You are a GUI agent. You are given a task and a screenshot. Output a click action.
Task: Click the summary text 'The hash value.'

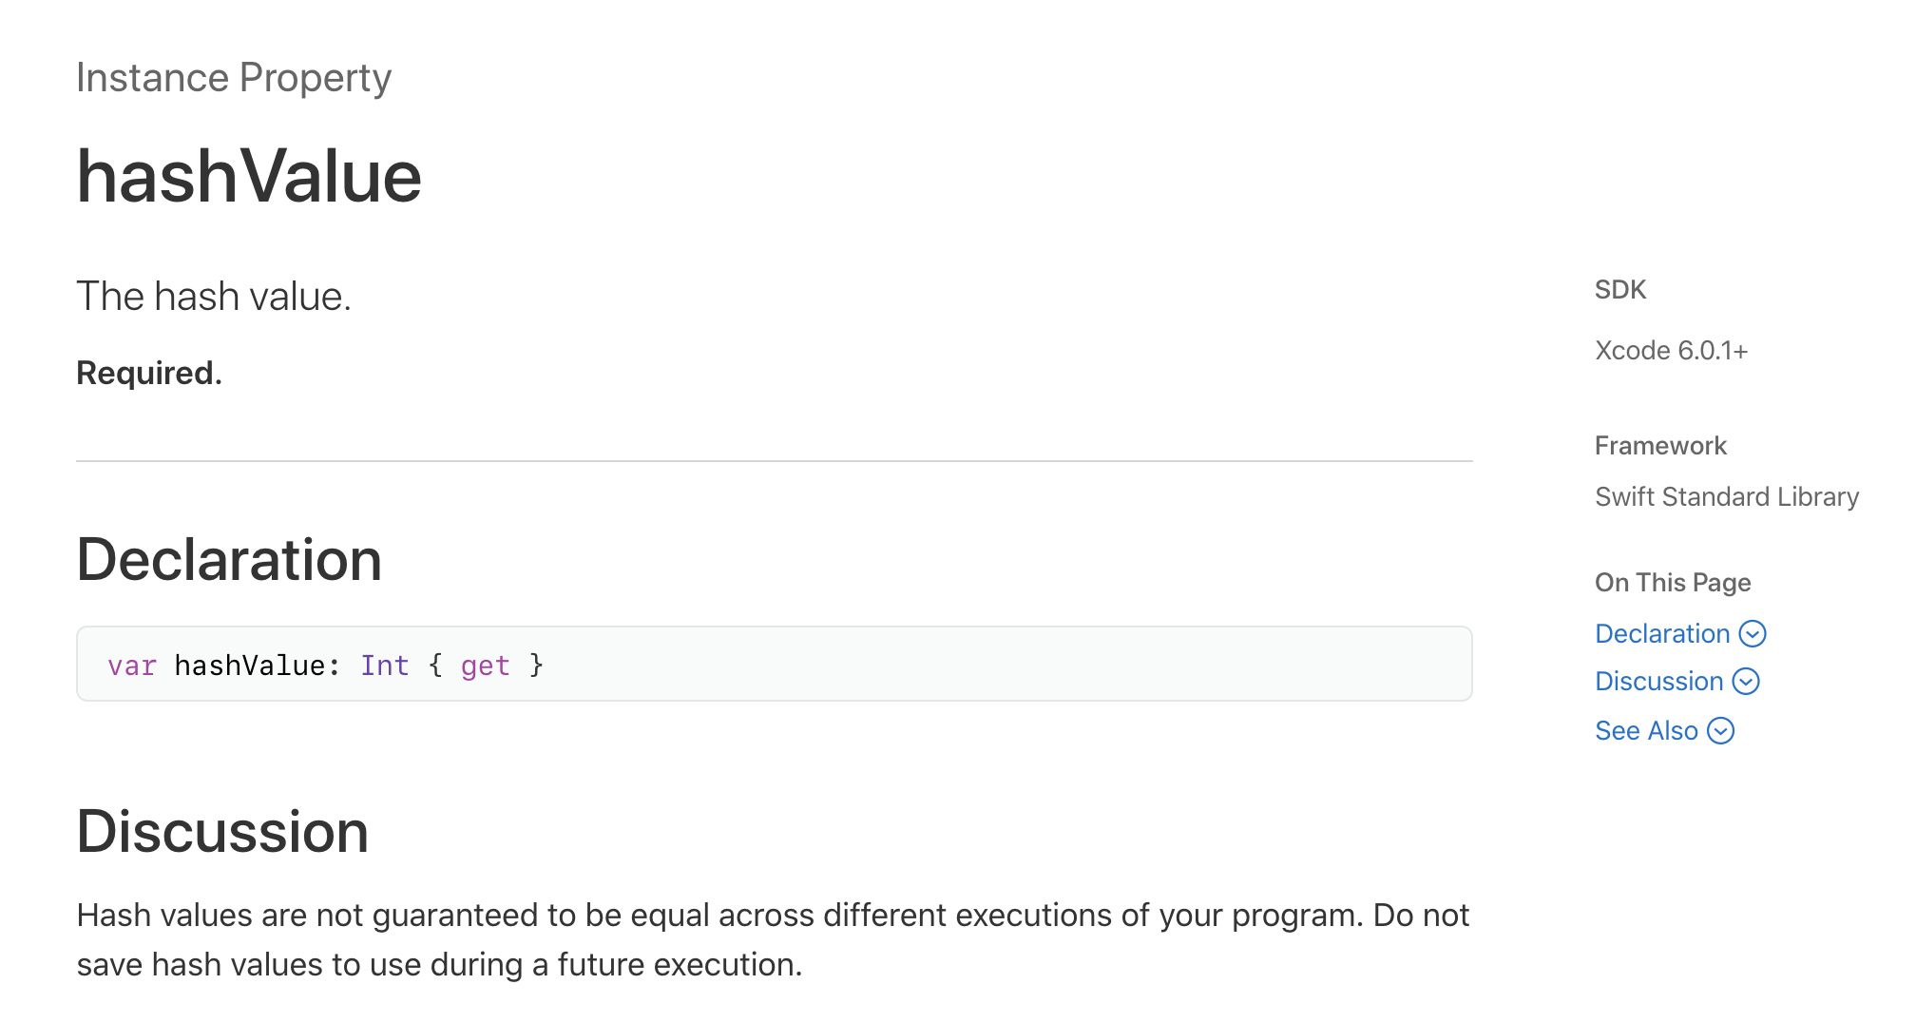[214, 297]
